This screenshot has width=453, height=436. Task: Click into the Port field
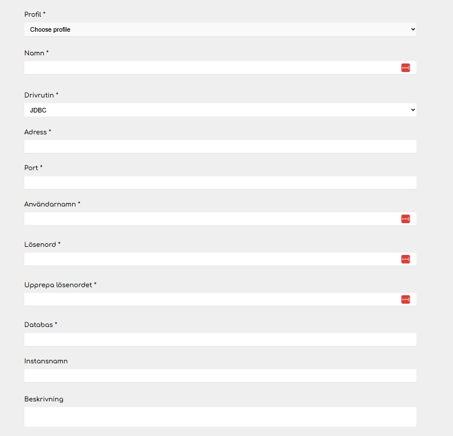tap(220, 182)
